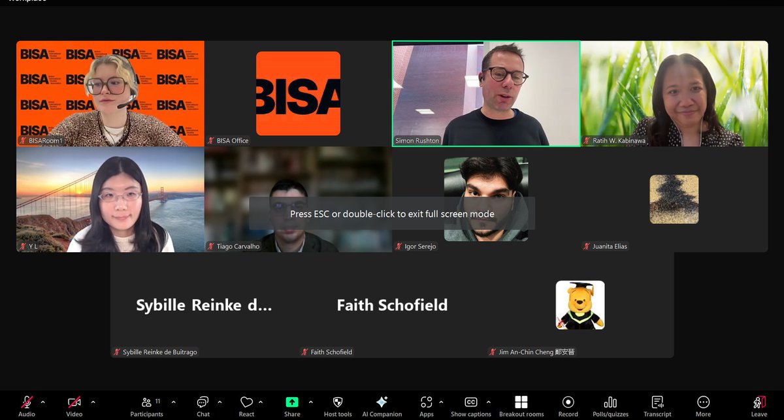Expand arrow next to Share
Screen dimensions: 784x420
(x=310, y=402)
